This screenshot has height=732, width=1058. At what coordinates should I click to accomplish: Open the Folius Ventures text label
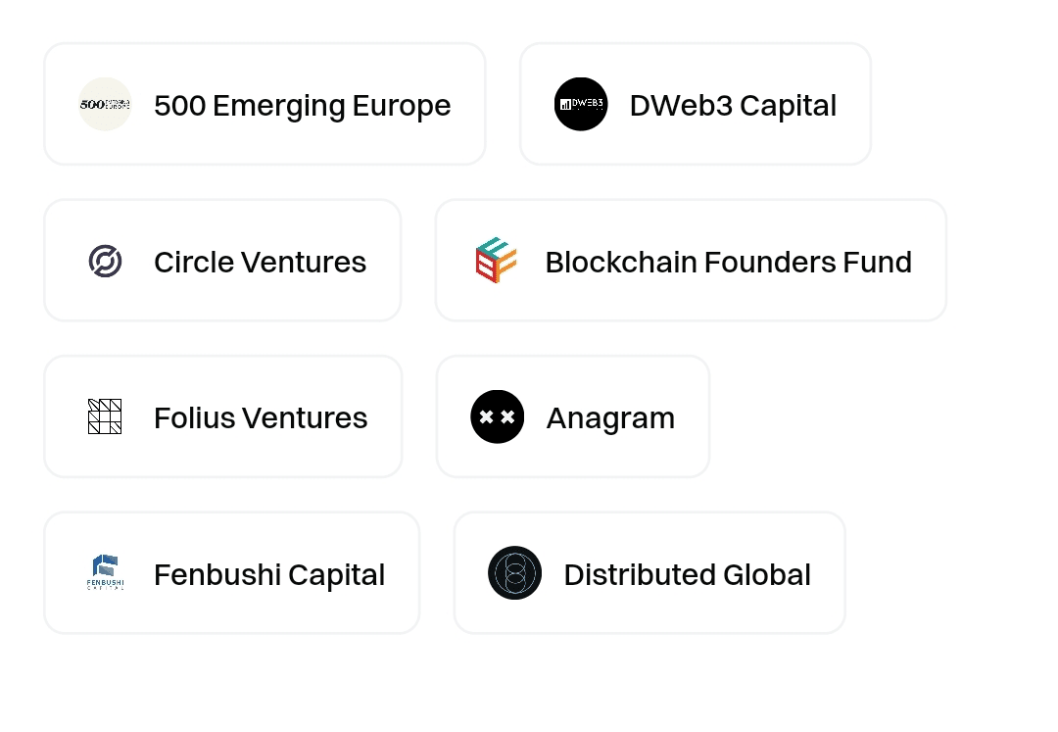[x=262, y=418]
